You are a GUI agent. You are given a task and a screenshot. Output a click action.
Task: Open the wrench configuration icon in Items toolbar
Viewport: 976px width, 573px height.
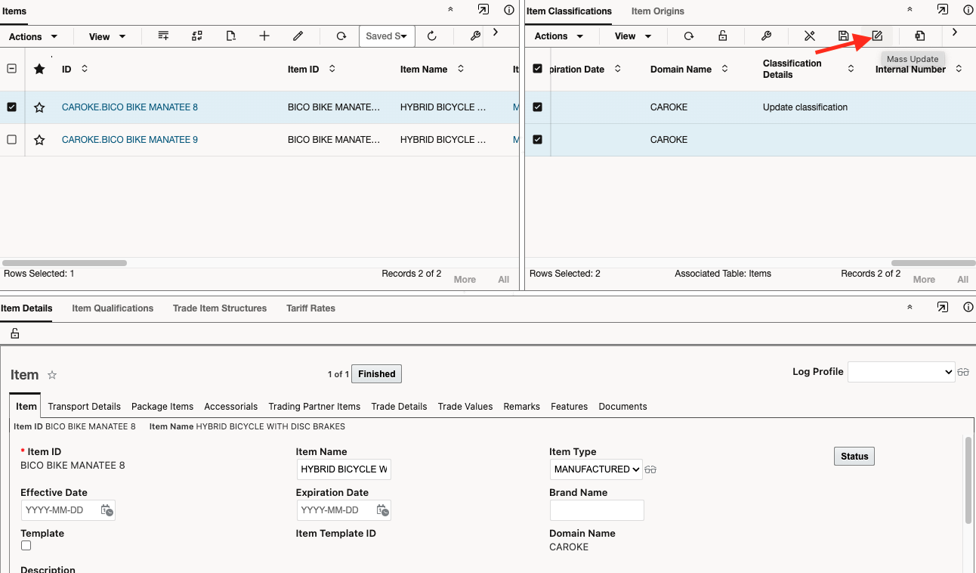[474, 36]
